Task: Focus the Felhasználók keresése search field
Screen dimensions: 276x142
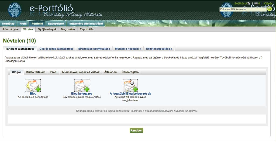Action: (243, 9)
